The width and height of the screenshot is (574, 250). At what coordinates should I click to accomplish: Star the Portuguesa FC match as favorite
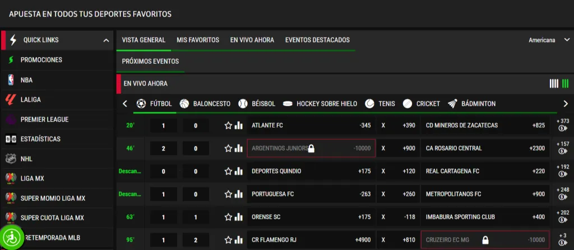(x=228, y=194)
